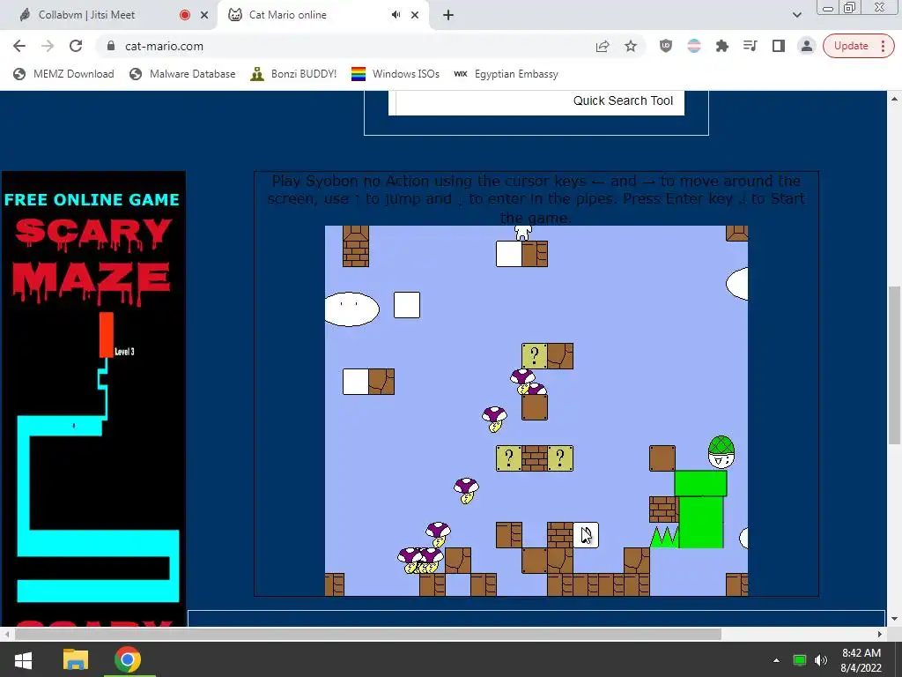Open the MEMZ Download bookmark
The height and width of the screenshot is (677, 902).
coord(63,74)
